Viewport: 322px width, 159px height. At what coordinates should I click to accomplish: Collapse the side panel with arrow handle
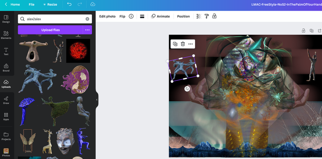(x=97, y=100)
